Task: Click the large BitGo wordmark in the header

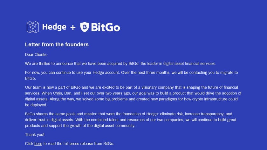Action: tap(105, 27)
